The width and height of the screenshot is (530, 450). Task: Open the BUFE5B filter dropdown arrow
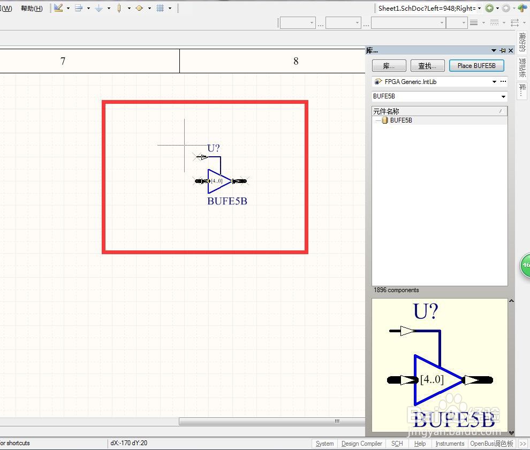tap(503, 97)
